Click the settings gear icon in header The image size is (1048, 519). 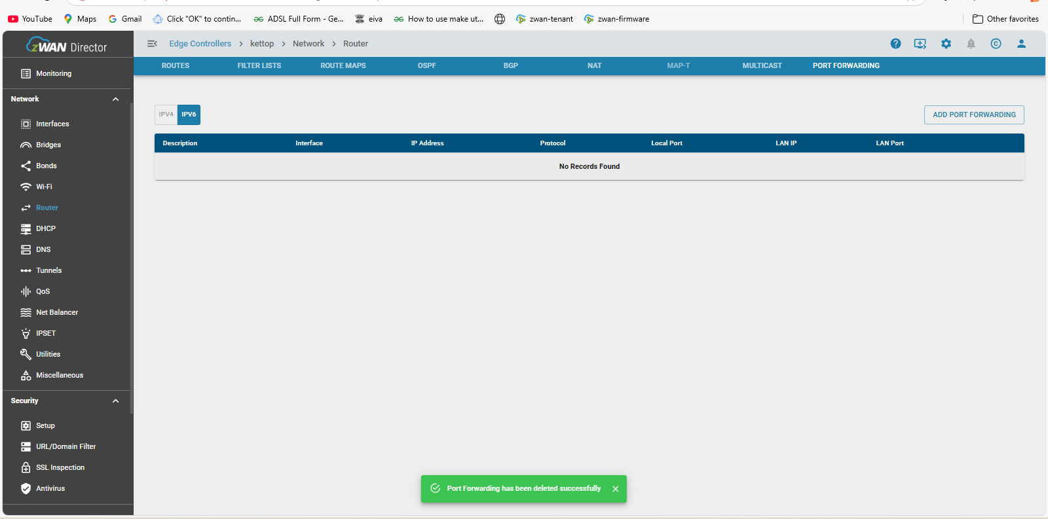pos(946,44)
